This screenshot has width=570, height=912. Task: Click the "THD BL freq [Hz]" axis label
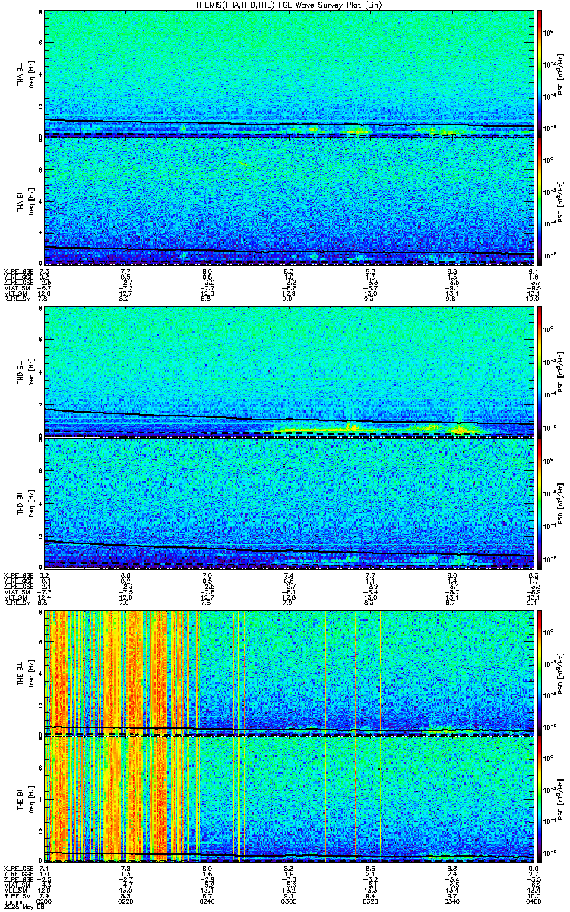coord(25,373)
